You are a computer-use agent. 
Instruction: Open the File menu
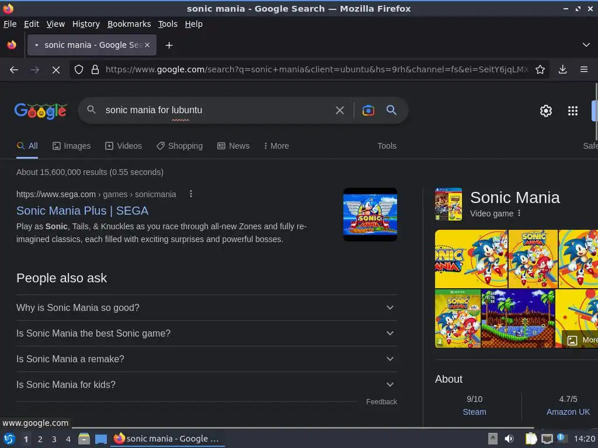tap(10, 24)
